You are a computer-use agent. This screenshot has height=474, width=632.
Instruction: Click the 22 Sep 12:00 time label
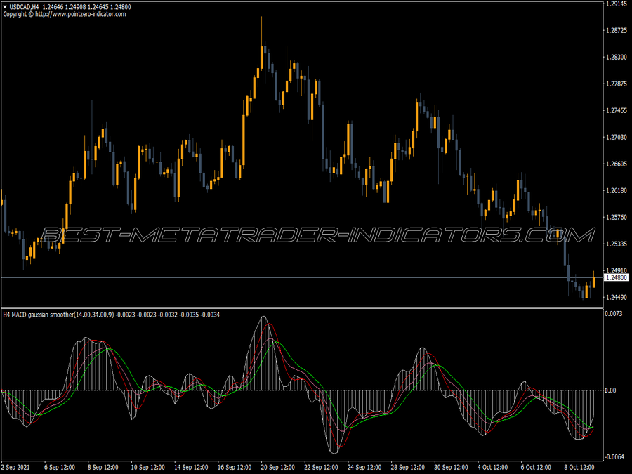[321, 467]
